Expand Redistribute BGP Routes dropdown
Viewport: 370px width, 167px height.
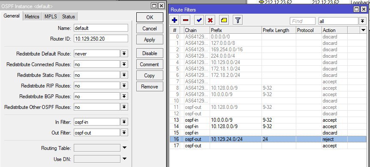(124, 97)
